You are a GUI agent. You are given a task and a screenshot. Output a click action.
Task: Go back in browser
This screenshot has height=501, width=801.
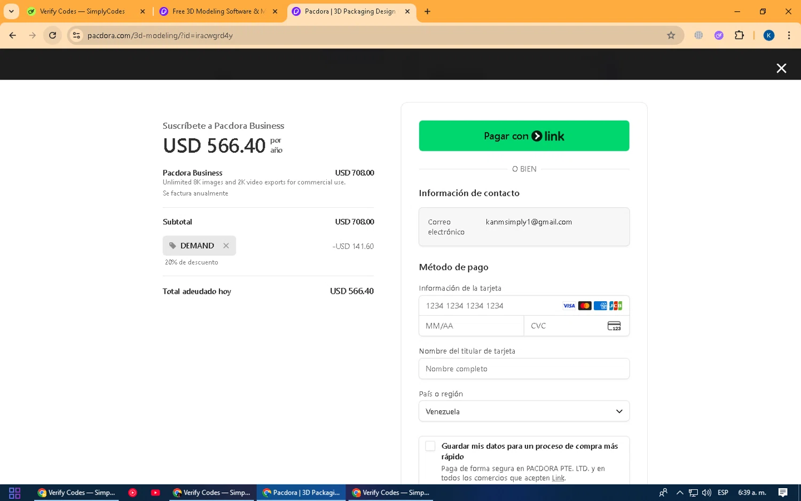tap(13, 35)
